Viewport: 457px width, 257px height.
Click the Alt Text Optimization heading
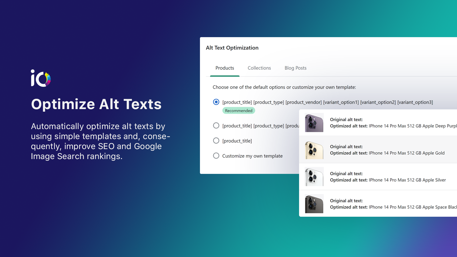tap(232, 48)
